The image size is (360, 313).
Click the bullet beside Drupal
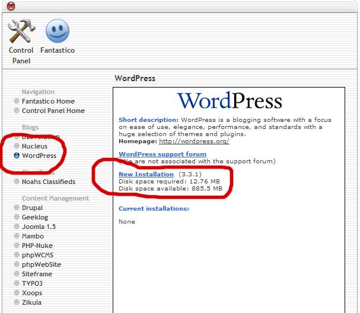coord(17,208)
